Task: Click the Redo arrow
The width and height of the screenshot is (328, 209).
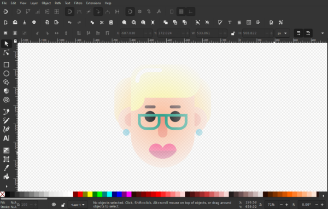Action: tap(79, 22)
